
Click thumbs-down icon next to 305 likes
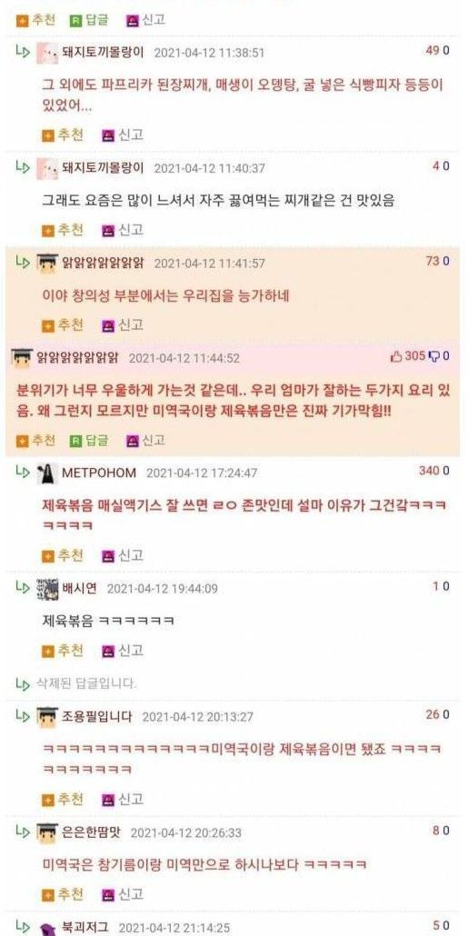(434, 357)
